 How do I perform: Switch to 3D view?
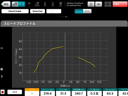click(99, 4)
